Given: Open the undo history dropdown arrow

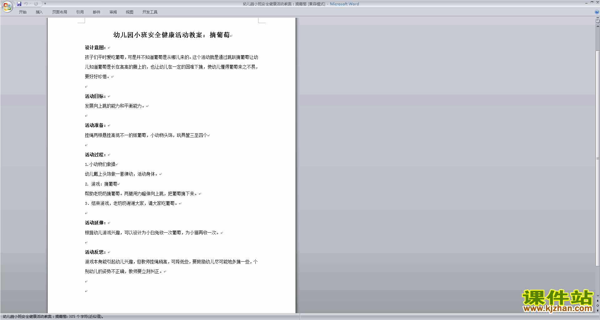Looking at the screenshot, I should (30, 4).
